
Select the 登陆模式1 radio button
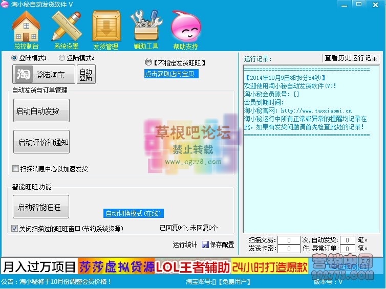tap(14, 58)
